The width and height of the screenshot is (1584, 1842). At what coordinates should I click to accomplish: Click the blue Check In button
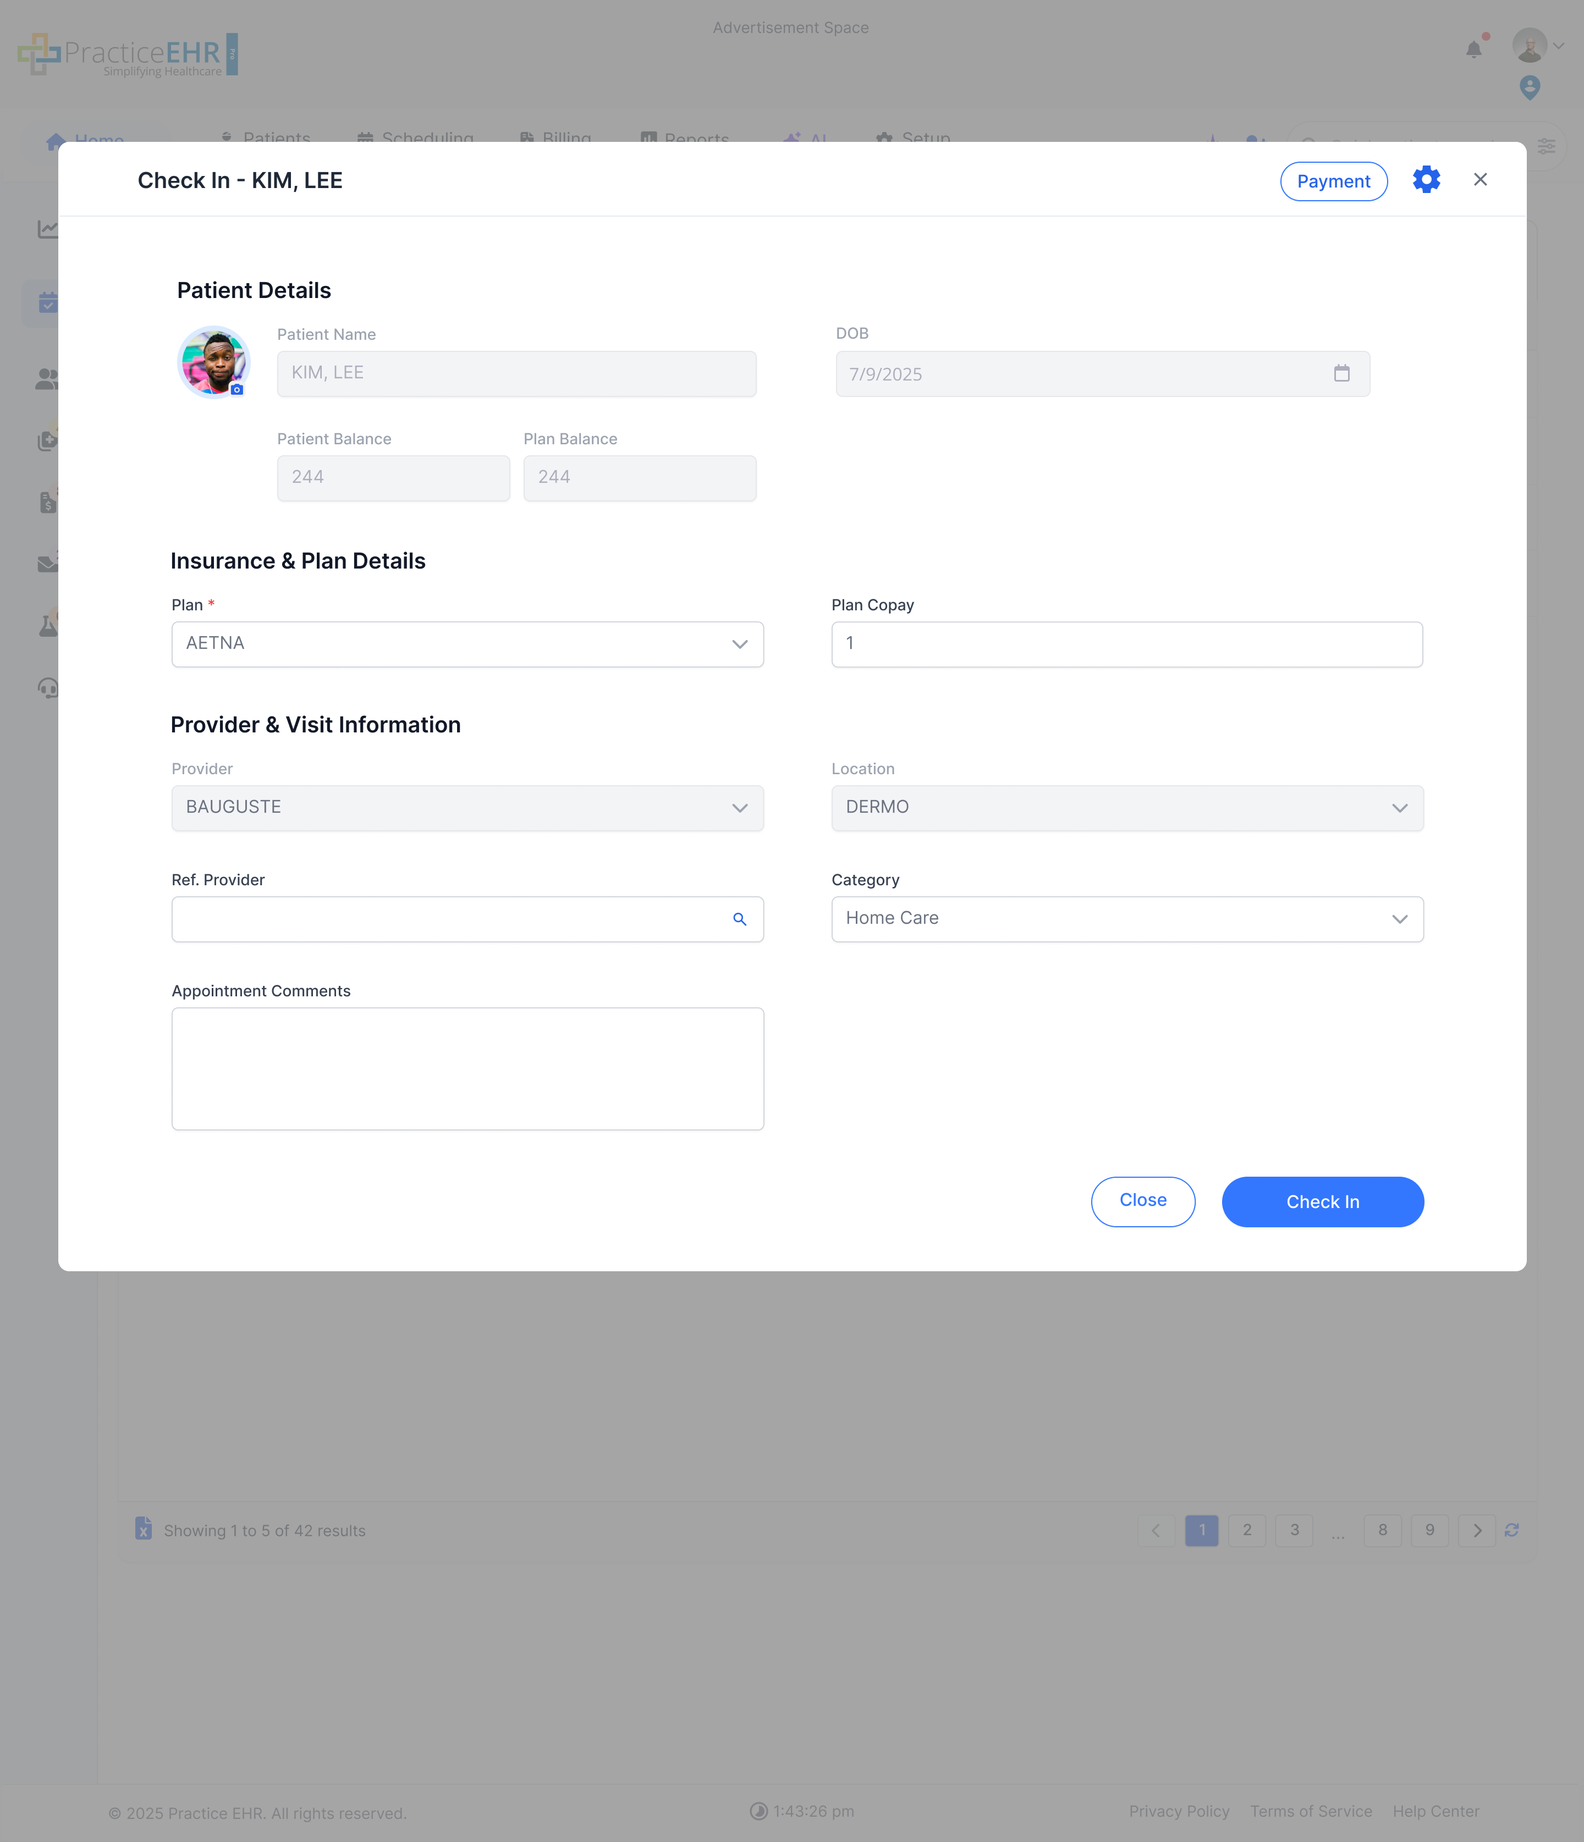coord(1322,1202)
